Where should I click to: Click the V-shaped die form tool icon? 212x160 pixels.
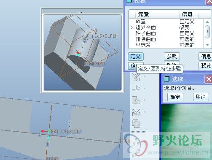click(136, 112)
